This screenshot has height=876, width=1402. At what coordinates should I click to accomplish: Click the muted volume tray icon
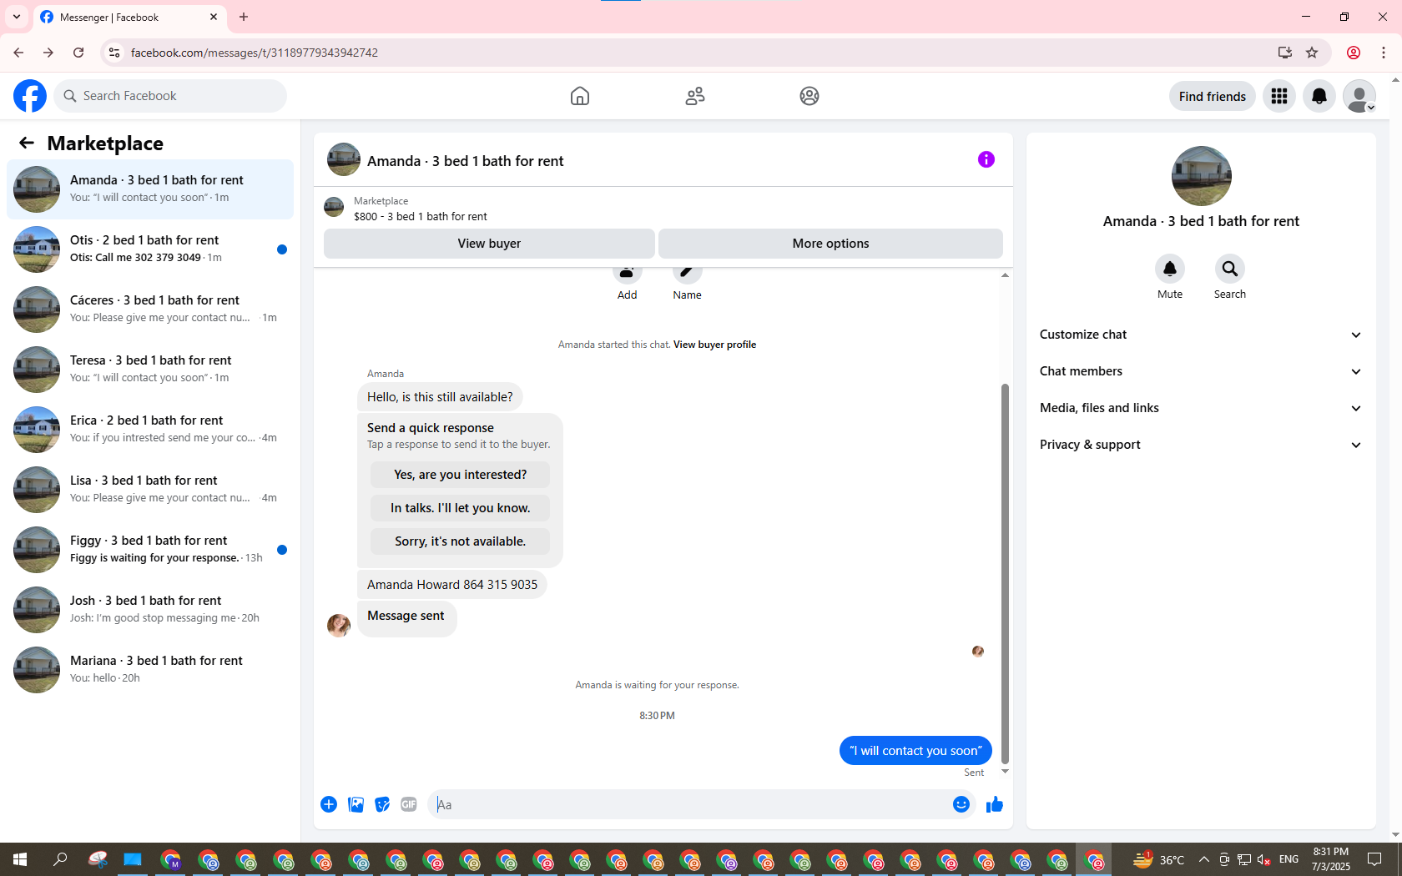[x=1263, y=859]
